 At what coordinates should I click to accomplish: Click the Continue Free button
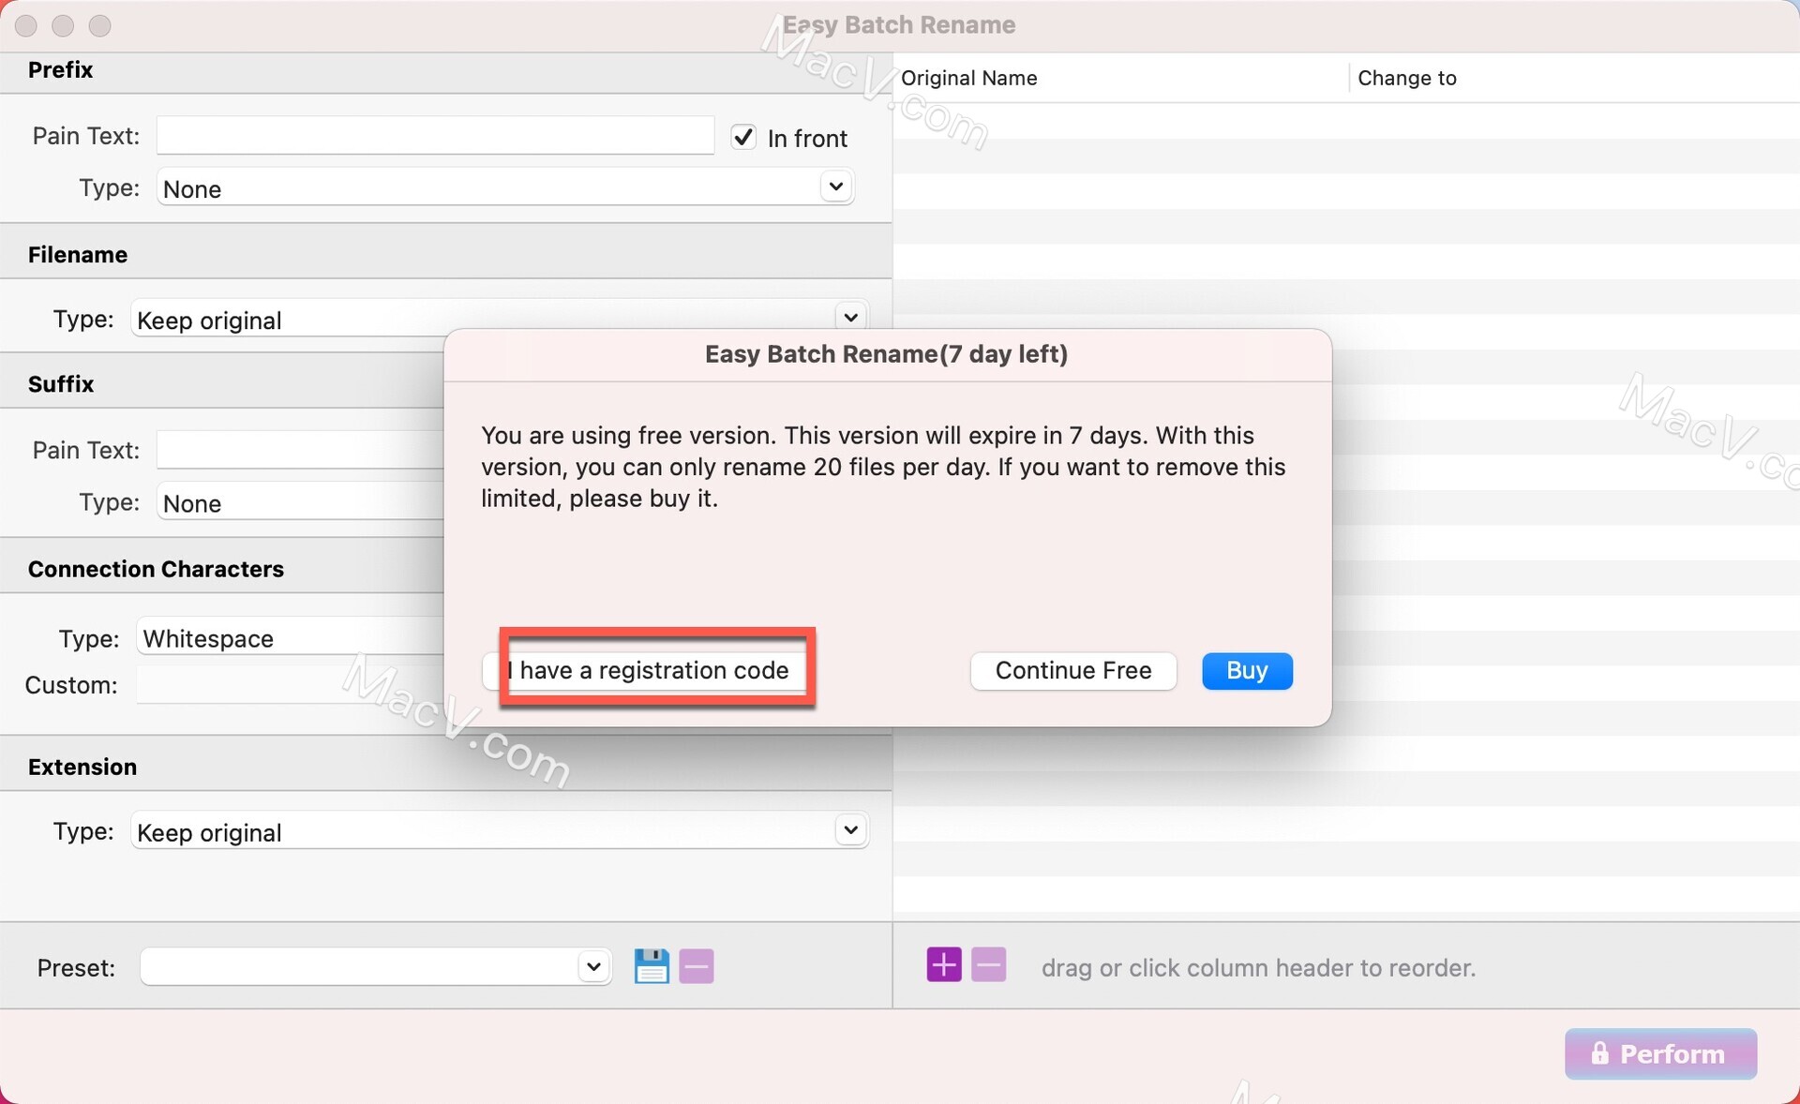coord(1073,670)
